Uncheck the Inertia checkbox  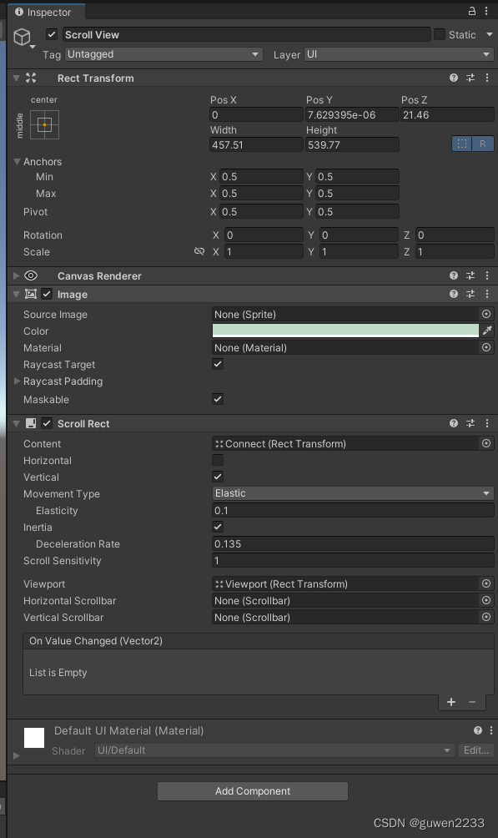coord(218,527)
